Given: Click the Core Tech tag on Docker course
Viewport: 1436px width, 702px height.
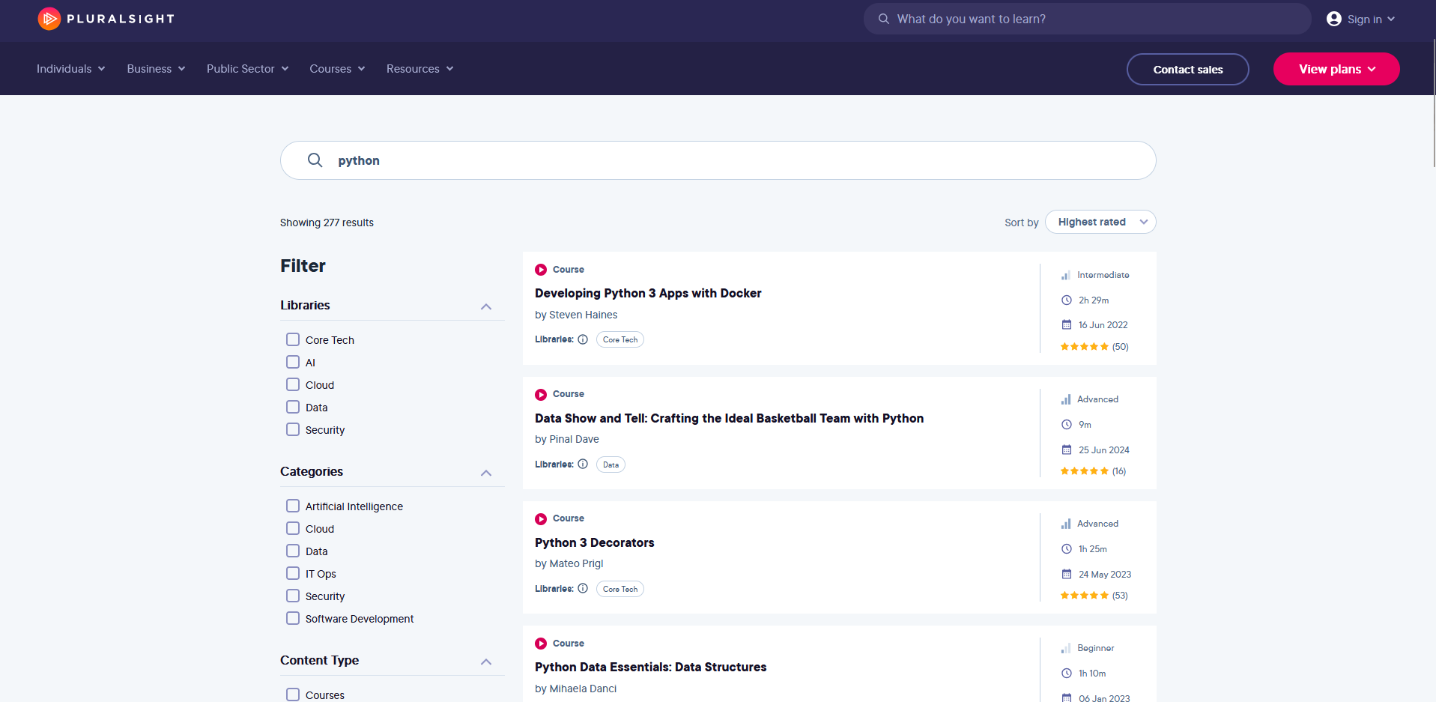Looking at the screenshot, I should (620, 339).
